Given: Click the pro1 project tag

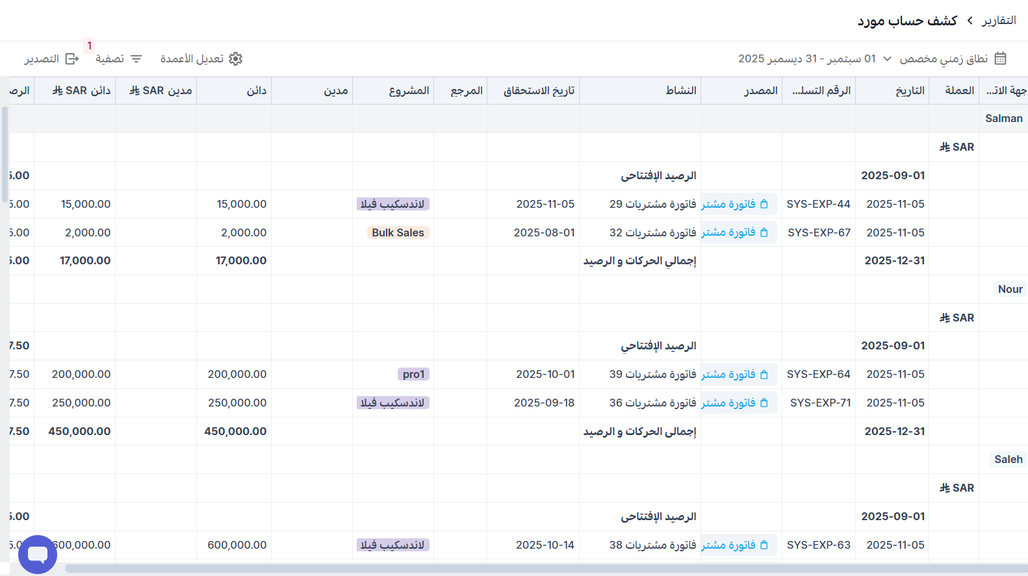Looking at the screenshot, I should point(413,374).
